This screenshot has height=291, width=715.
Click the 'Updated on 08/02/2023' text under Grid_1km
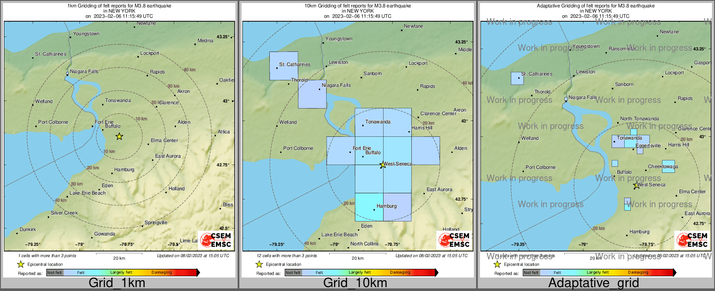193,255
